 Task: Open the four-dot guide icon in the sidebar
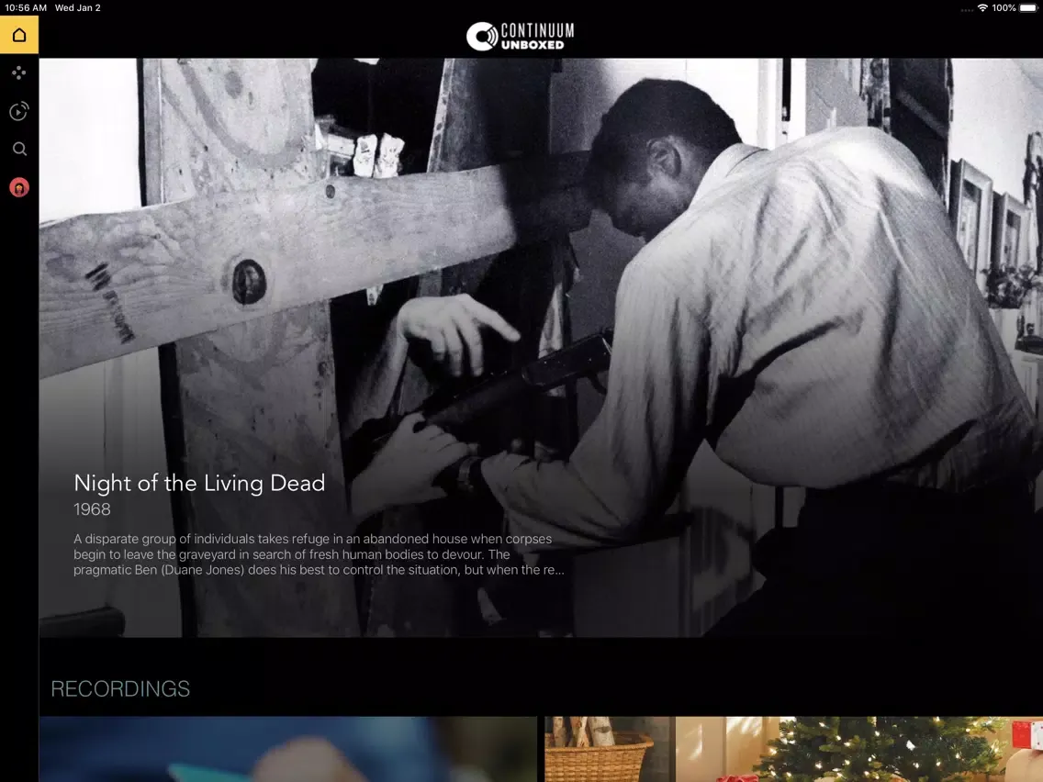coord(19,73)
